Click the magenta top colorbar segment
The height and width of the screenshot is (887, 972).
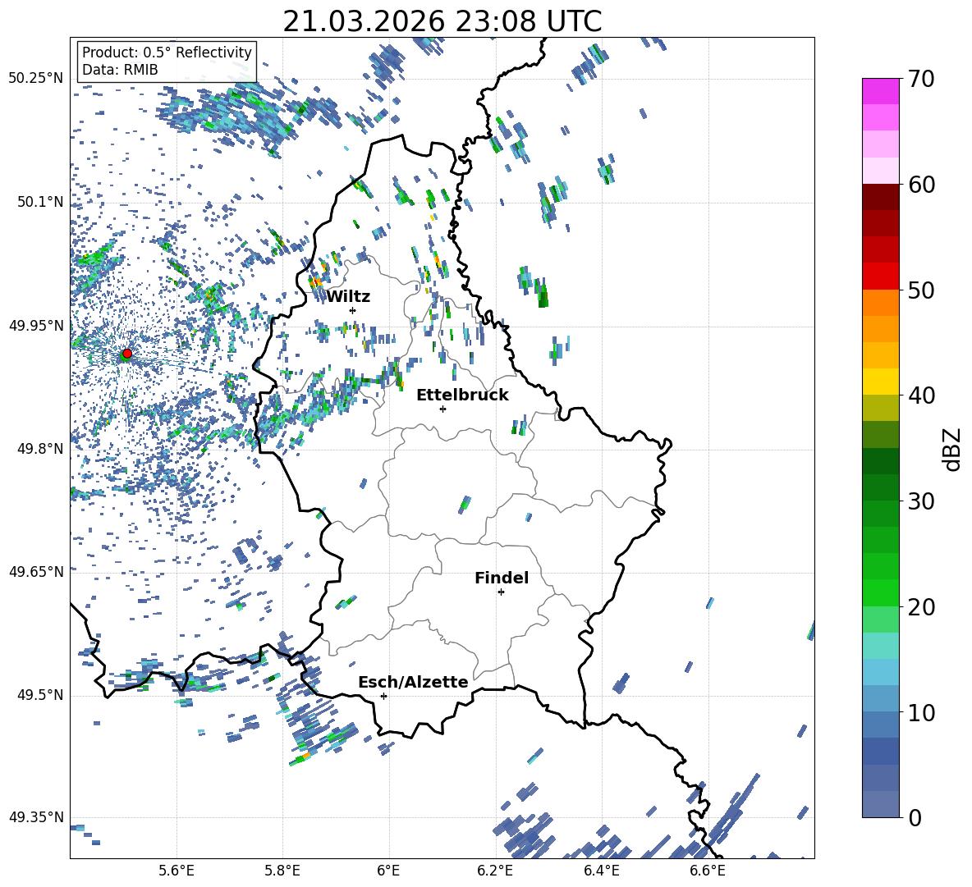pos(880,92)
